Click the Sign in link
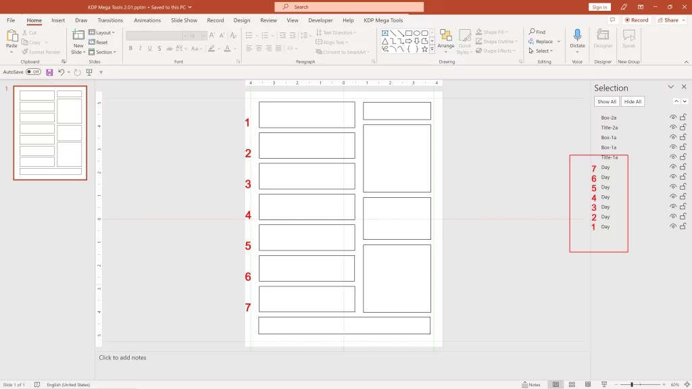Viewport: 692px width, 389px height. 600,7
